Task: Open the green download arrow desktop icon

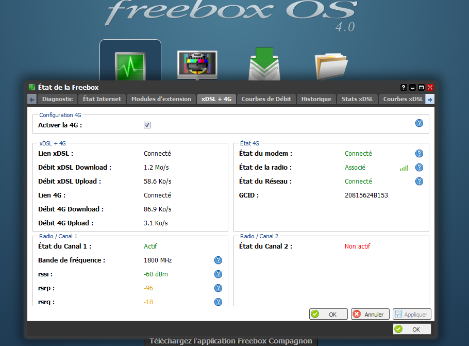Action: click(x=264, y=64)
